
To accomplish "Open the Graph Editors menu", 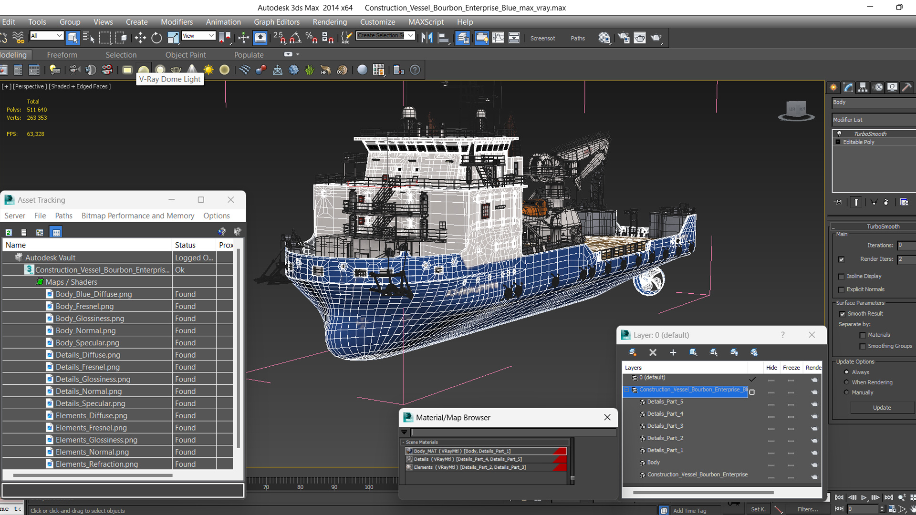I will tap(277, 22).
